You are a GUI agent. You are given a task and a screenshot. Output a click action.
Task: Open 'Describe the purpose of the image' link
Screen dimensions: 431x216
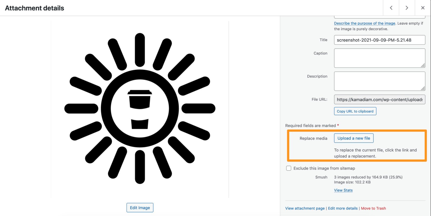point(364,23)
